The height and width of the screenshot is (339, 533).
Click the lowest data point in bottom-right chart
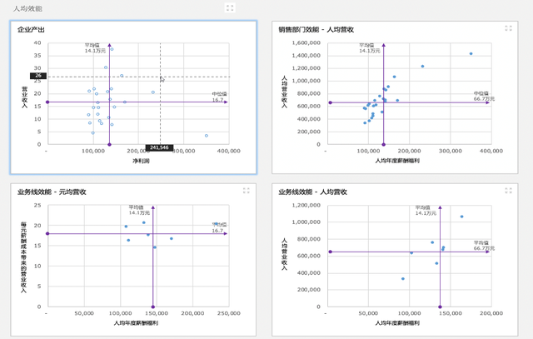tap(403, 279)
